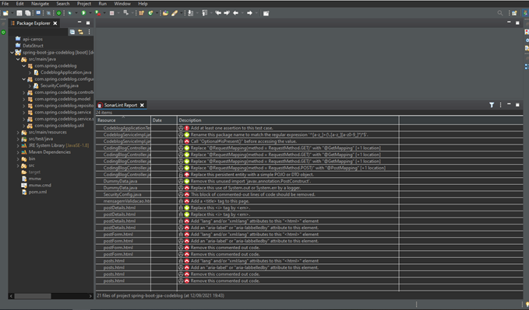Sort by Description column header
This screenshot has height=310, width=529.
[288, 120]
